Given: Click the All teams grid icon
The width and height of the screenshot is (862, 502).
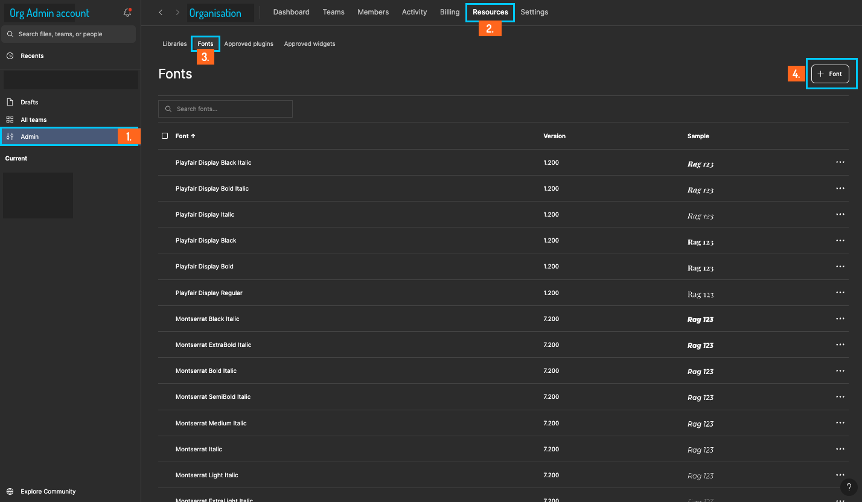Looking at the screenshot, I should click(10, 119).
